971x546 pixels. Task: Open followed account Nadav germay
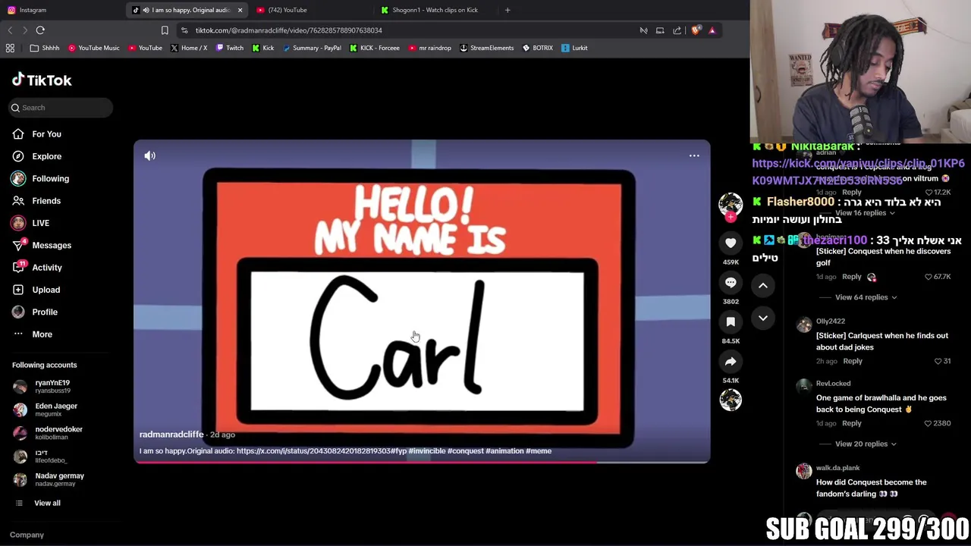(x=59, y=479)
